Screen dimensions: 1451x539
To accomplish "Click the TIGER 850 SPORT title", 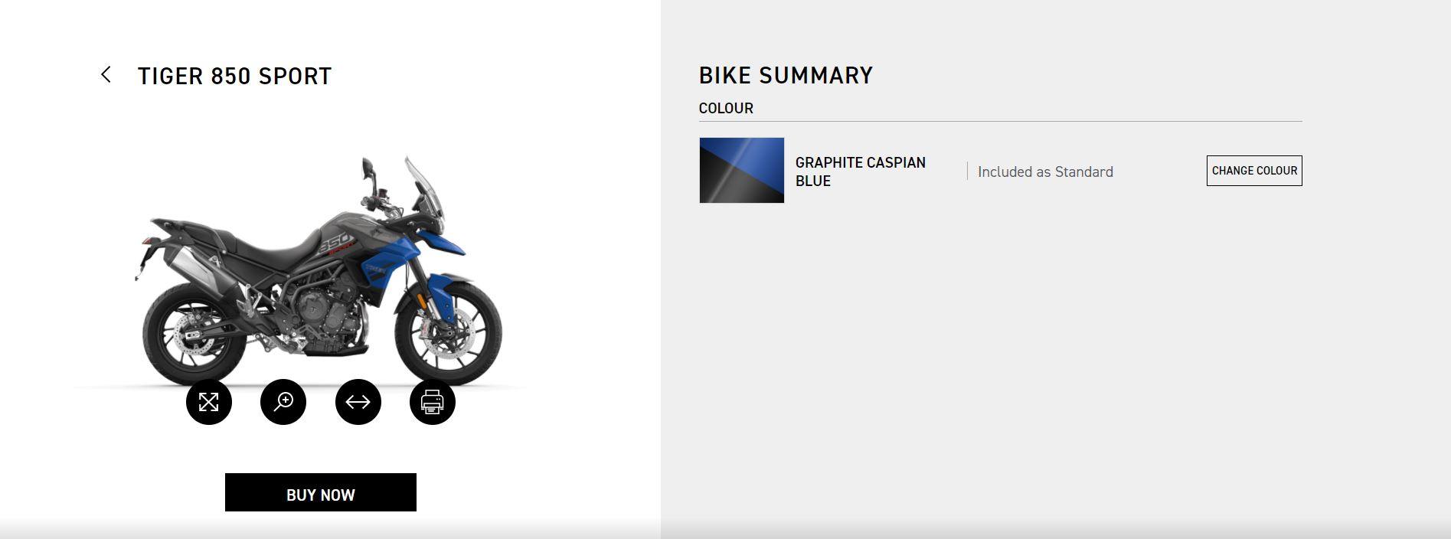I will pyautogui.click(x=234, y=76).
